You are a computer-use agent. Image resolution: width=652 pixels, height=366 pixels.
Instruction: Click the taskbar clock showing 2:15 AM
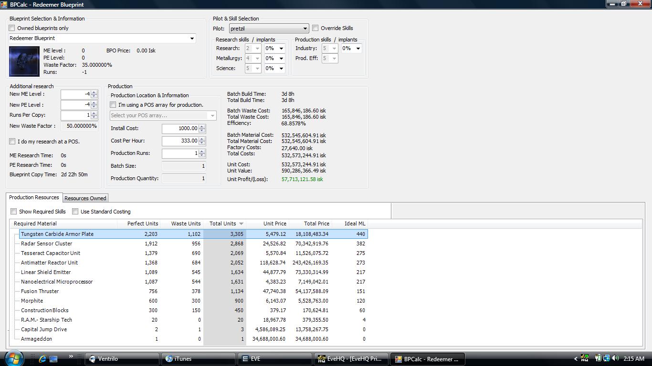pyautogui.click(x=633, y=359)
